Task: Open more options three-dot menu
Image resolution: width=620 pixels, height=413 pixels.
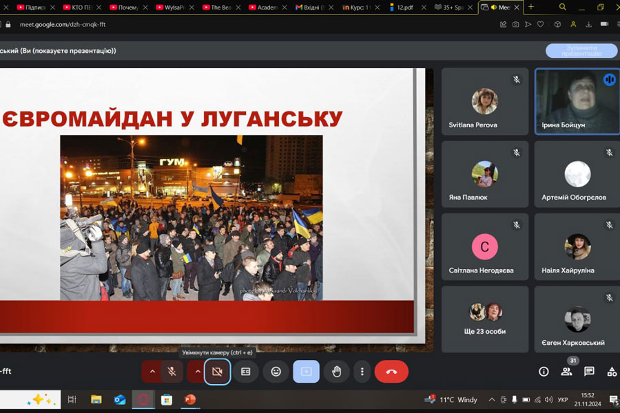Action: [362, 372]
